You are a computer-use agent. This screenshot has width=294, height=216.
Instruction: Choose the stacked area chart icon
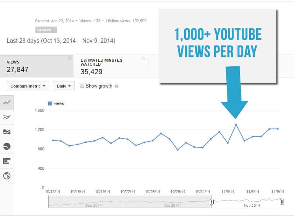pyautogui.click(x=7, y=132)
